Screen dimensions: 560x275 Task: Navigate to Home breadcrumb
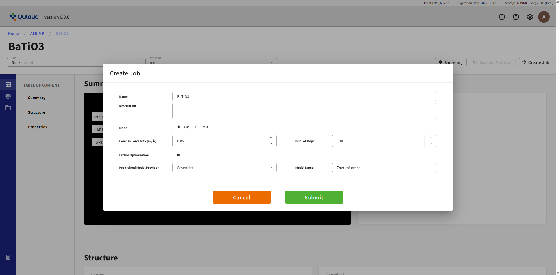point(13,34)
